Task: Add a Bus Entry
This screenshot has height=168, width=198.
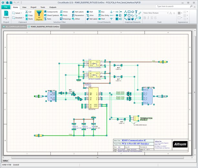Action: click(x=103, y=15)
